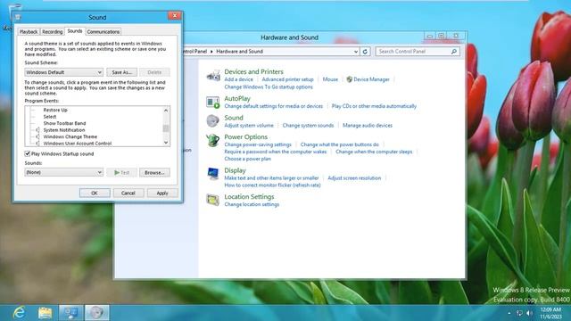
Task: Open Manage audio devices link
Action: coord(368,125)
